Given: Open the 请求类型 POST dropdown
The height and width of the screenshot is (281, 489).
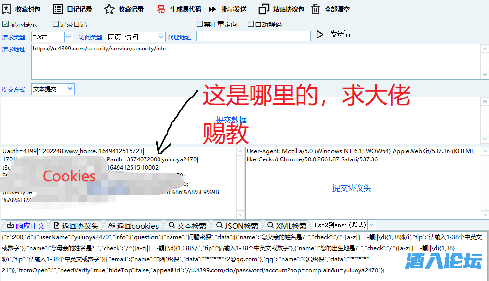Looking at the screenshot, I should [x=68, y=37].
